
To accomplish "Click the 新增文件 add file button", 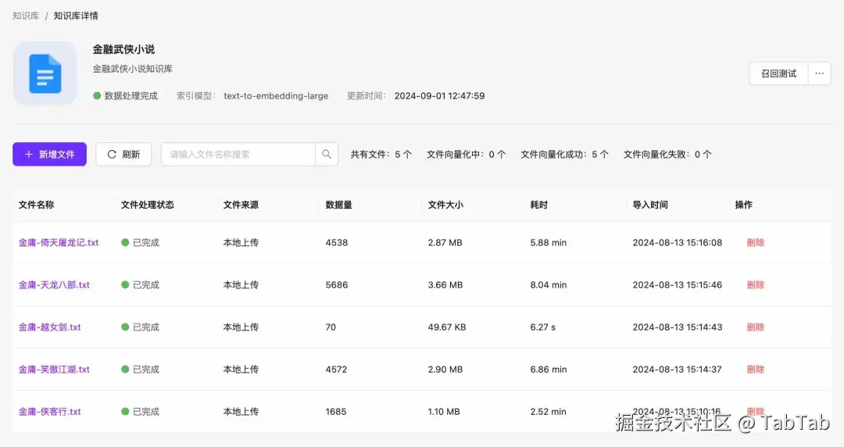I will (x=49, y=155).
